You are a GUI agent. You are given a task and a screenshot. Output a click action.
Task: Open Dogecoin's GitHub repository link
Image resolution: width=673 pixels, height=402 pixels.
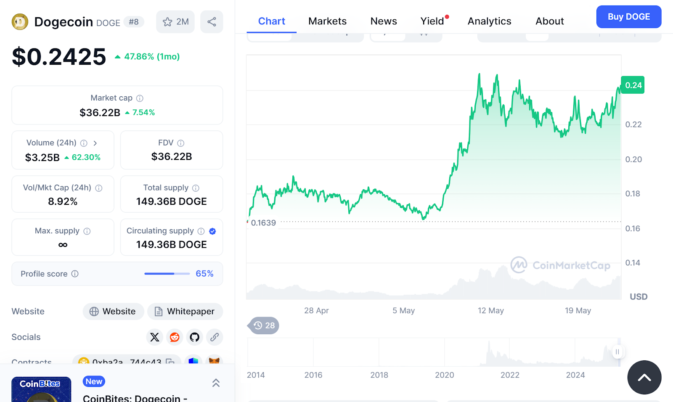pyautogui.click(x=194, y=337)
